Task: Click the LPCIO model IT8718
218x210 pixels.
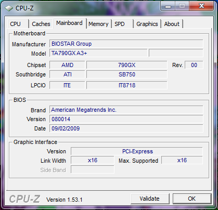Action: (x=127, y=85)
